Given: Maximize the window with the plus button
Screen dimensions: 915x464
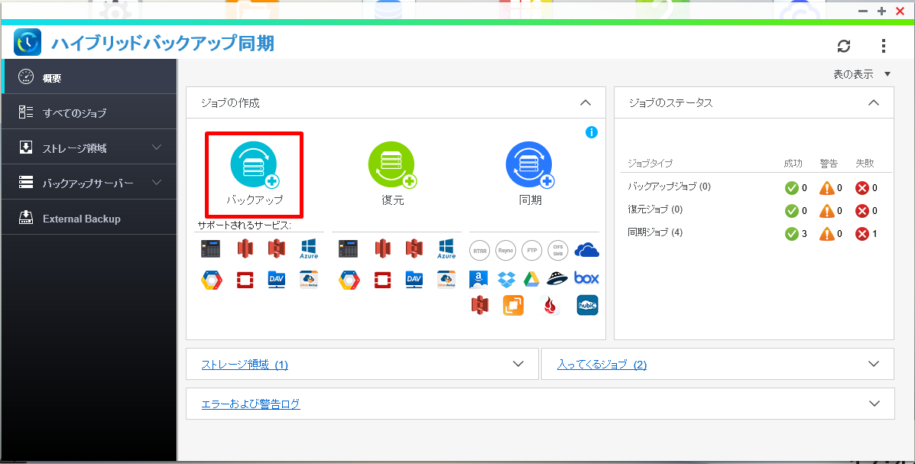Looking at the screenshot, I should (x=881, y=11).
